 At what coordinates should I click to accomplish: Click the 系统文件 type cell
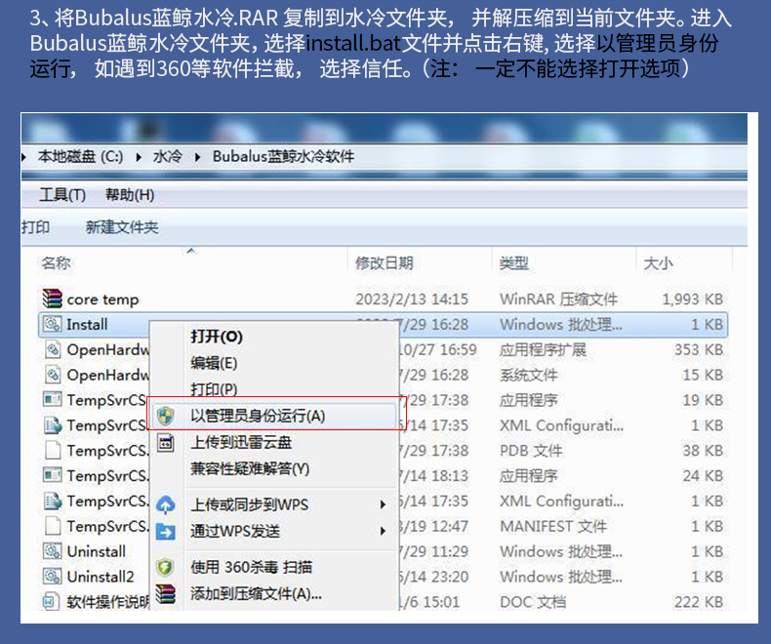(529, 375)
